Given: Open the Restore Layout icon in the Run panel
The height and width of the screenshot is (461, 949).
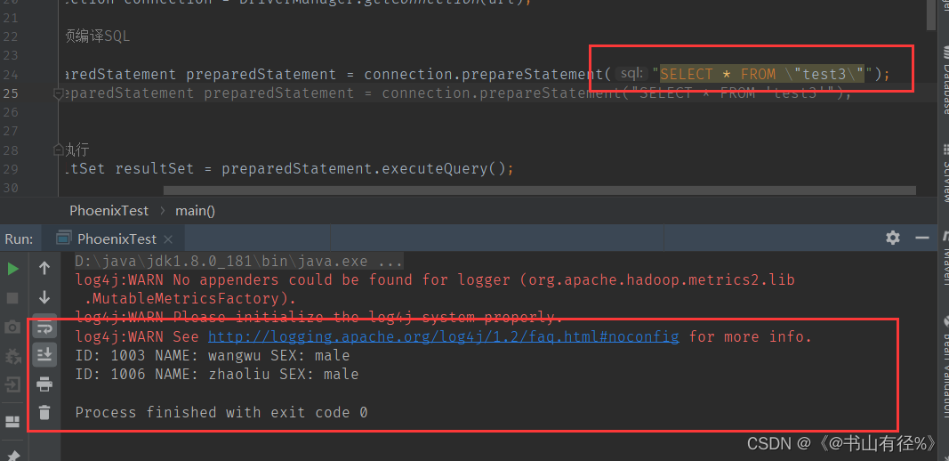Looking at the screenshot, I should click(x=12, y=421).
